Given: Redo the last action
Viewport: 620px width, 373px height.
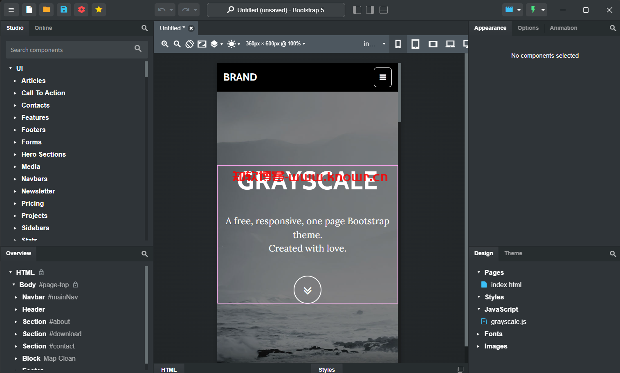Looking at the screenshot, I should coord(185,10).
